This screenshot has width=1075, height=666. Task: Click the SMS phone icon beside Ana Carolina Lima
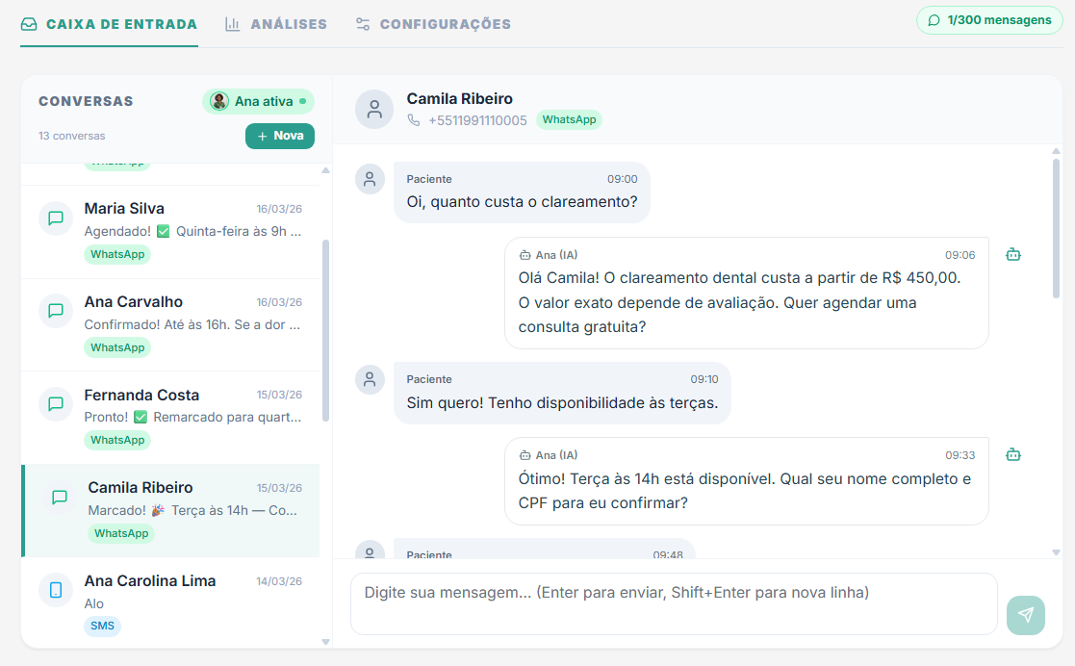tap(55, 591)
